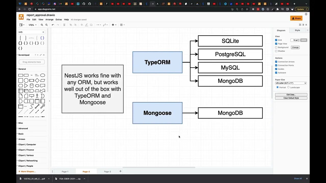Collapse the General shapes section
Image resolution: width=326 pixels, height=183 pixels.
coord(22,69)
